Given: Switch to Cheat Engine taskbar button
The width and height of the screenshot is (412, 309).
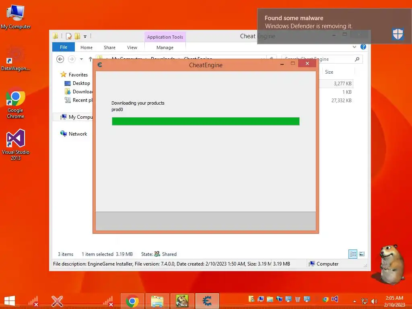Looking at the screenshot, I should 207,301.
